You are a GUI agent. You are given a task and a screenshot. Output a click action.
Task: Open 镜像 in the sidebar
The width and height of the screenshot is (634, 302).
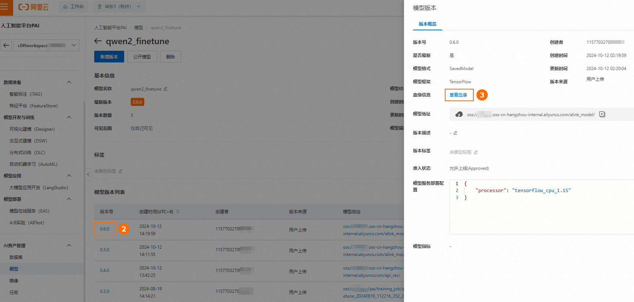(x=14, y=281)
